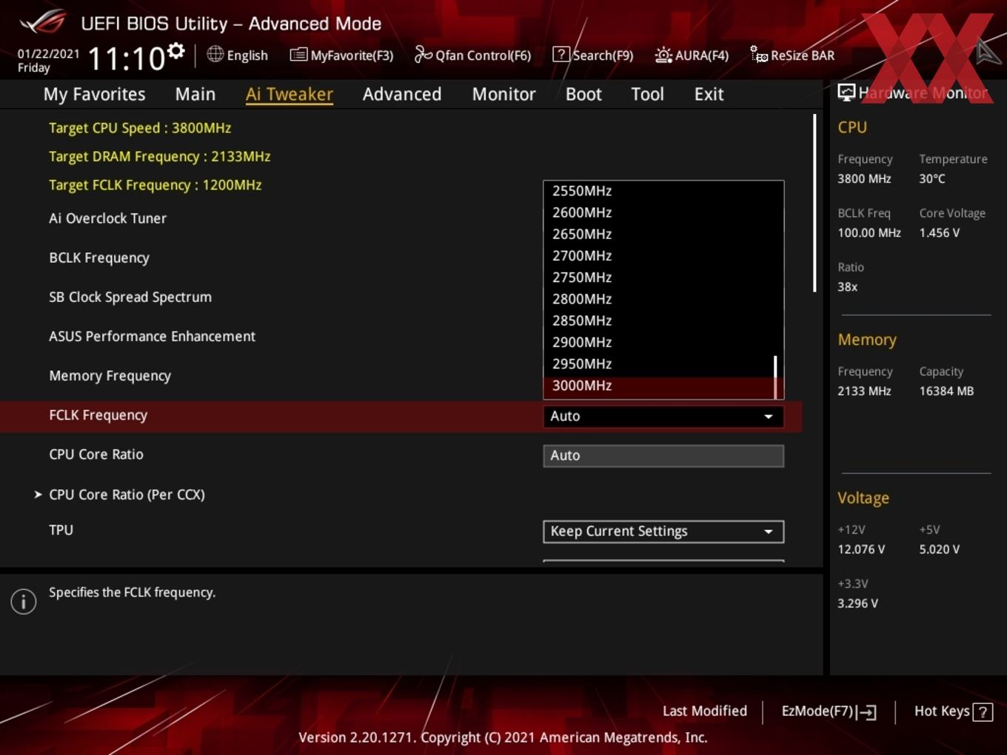Click the CPU Core Ratio Auto field

tap(663, 455)
